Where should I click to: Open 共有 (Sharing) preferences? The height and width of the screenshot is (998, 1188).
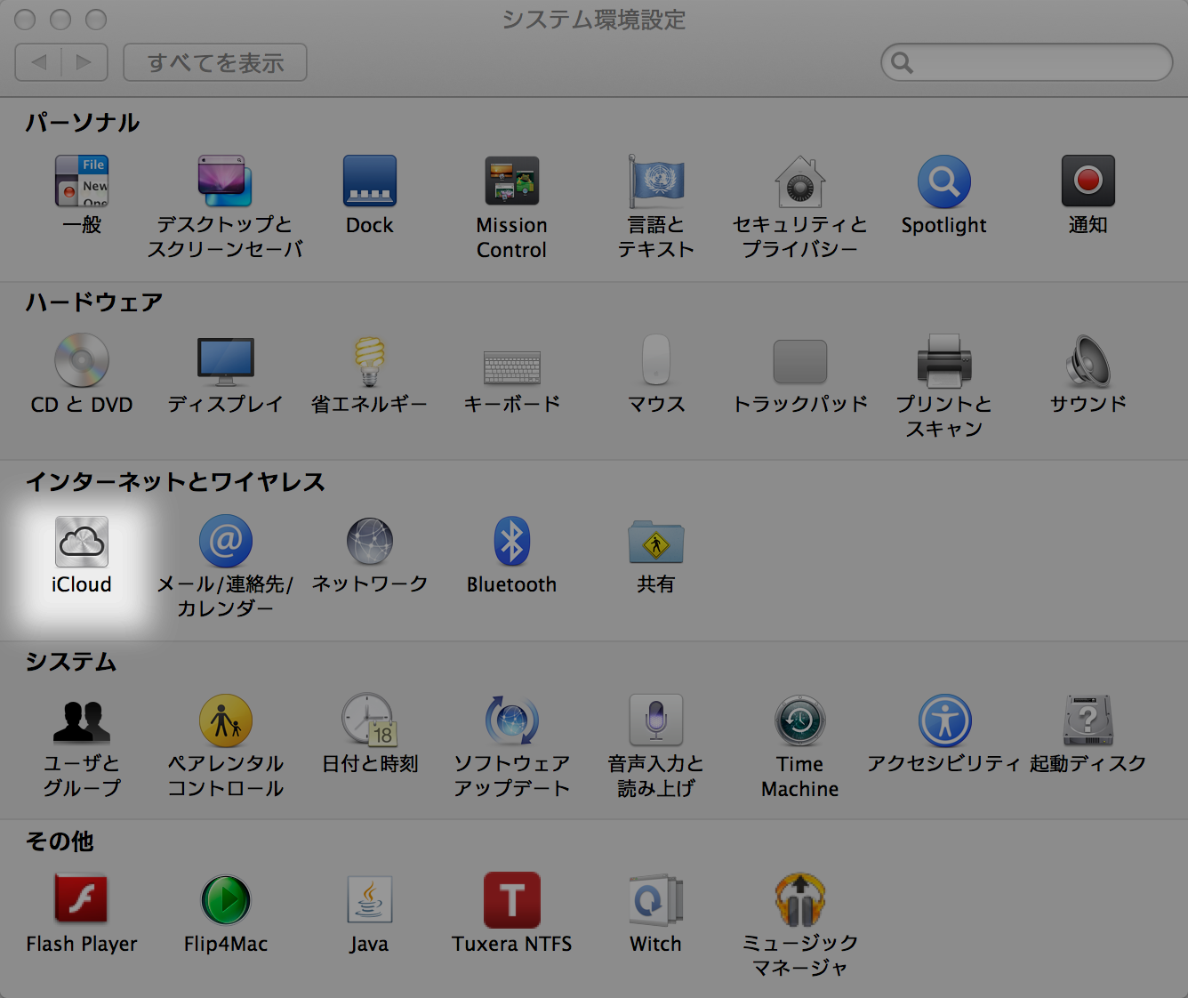pos(656,541)
